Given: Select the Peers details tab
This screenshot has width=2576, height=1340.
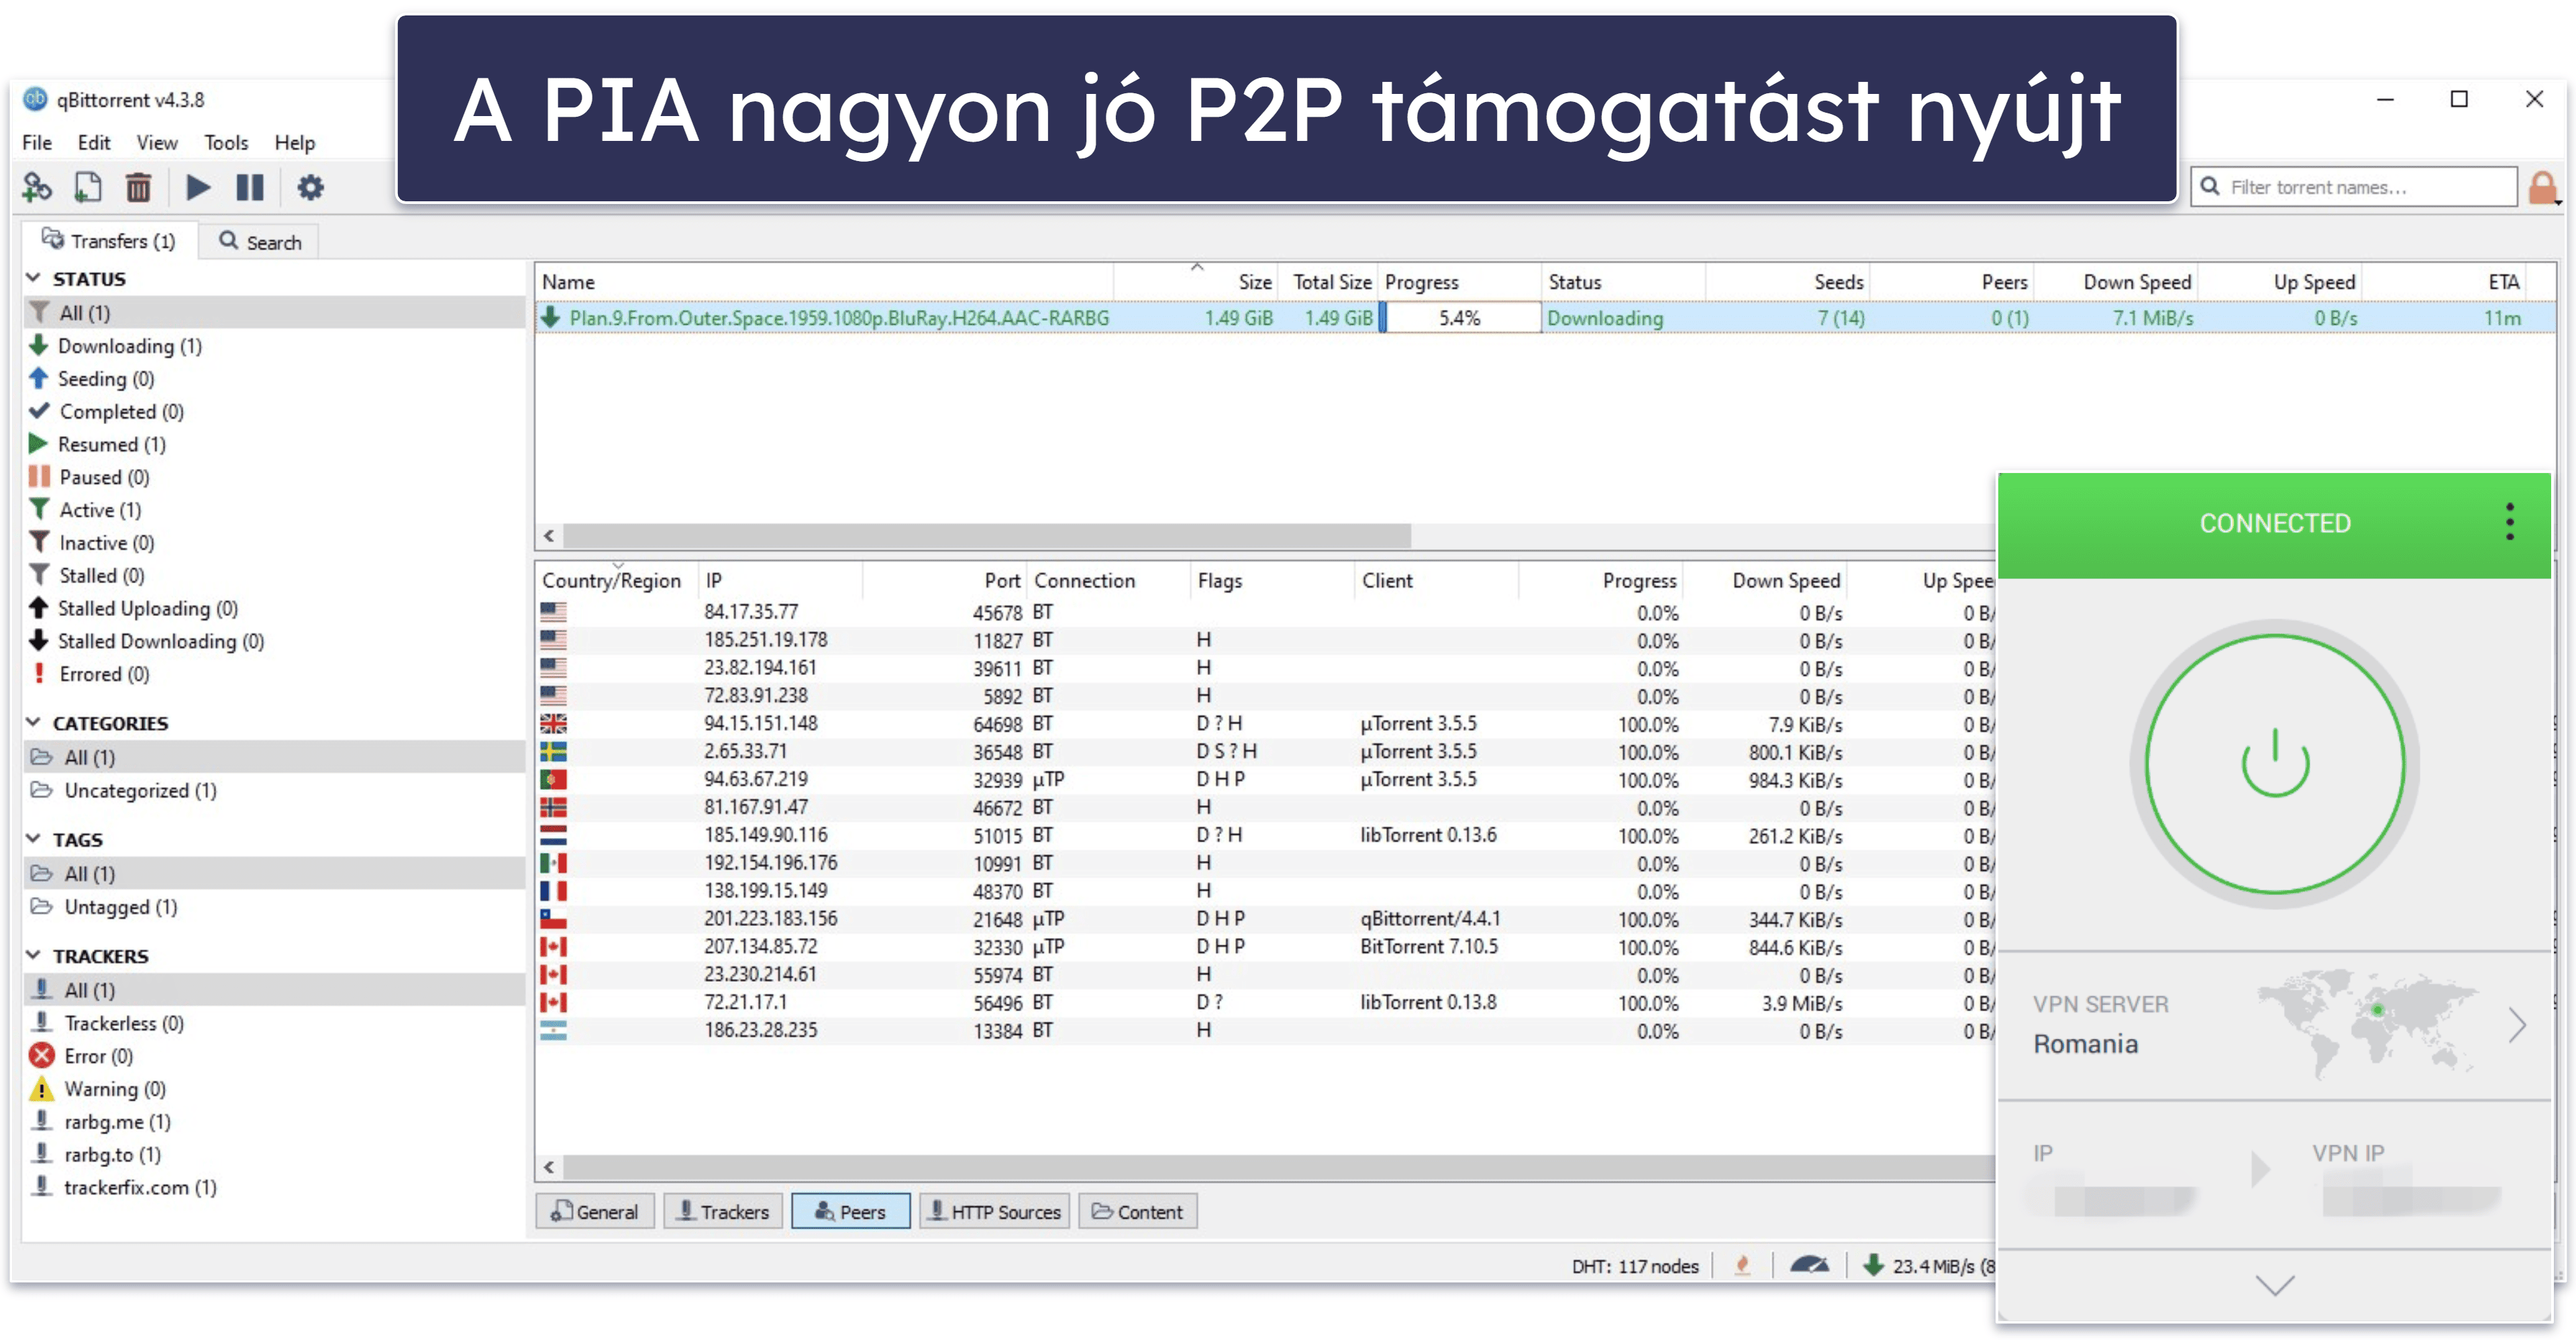Looking at the screenshot, I should point(851,1211).
